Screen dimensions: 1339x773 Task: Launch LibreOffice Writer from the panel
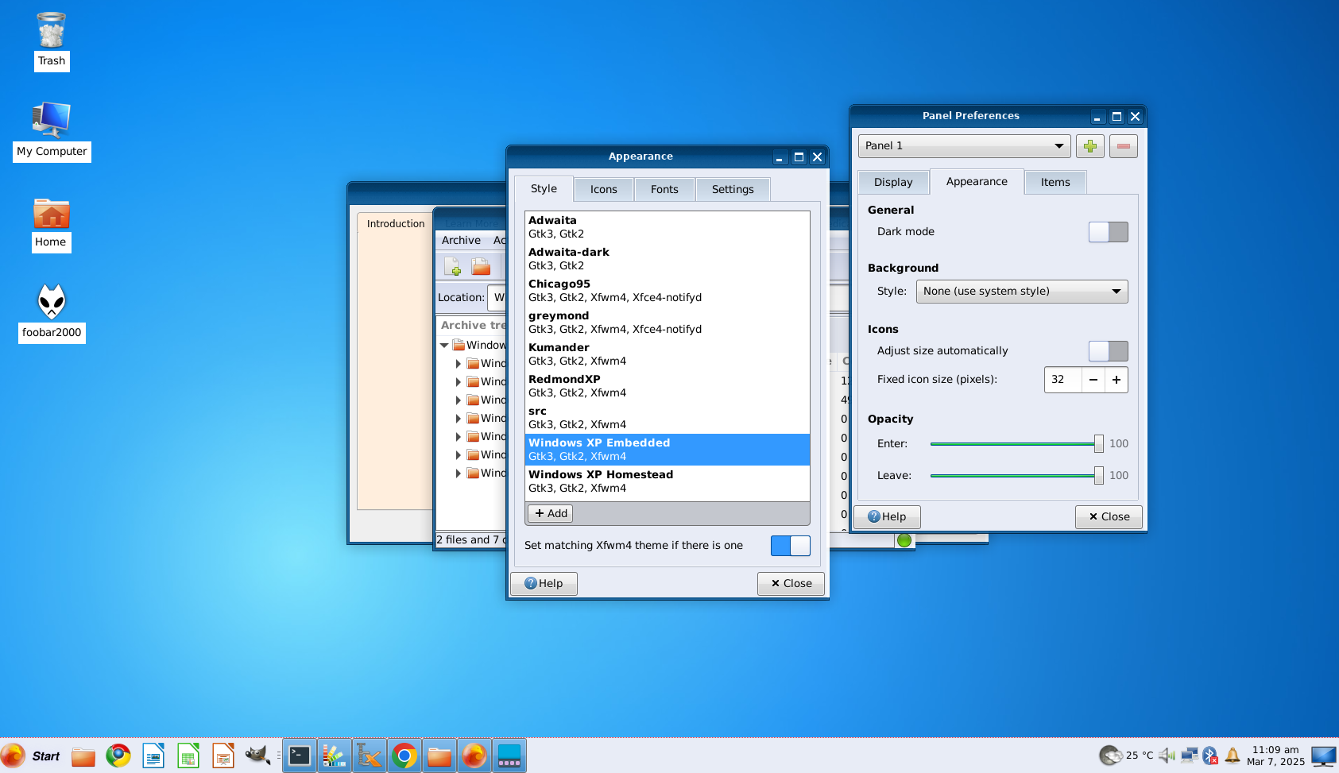[153, 756]
